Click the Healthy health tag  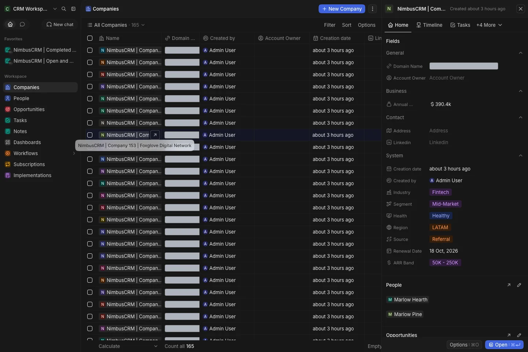[x=441, y=216]
